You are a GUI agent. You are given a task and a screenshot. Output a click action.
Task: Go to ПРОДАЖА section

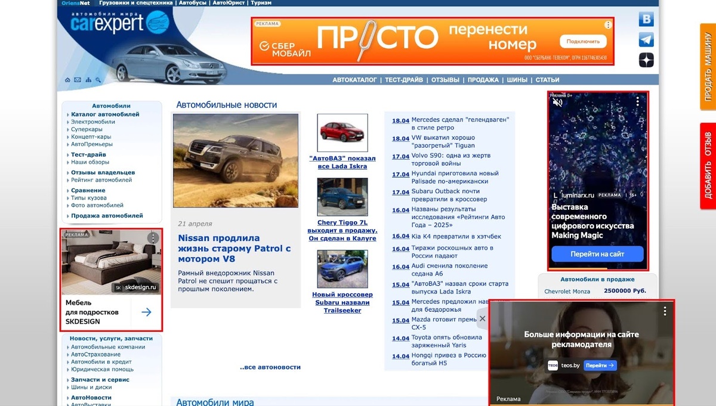click(483, 80)
